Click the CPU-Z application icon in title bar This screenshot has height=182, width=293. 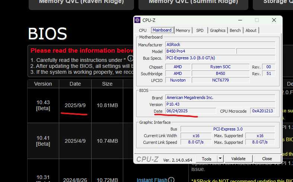(x=137, y=20)
